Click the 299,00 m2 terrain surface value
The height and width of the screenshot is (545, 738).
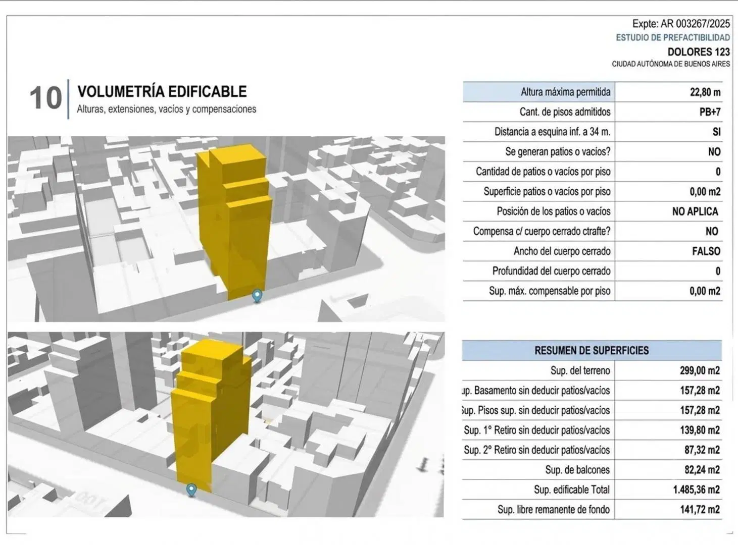(x=700, y=370)
